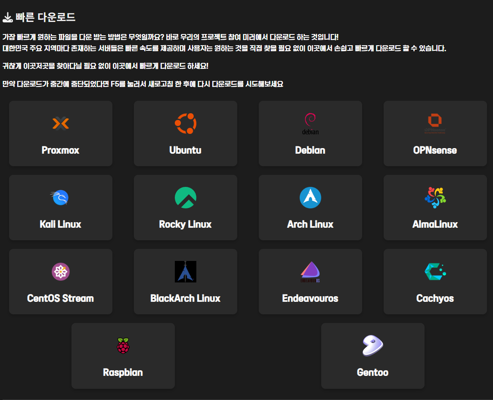The width and height of the screenshot is (493, 400).
Task: Open the Raspbian label
Action: pyautogui.click(x=123, y=372)
